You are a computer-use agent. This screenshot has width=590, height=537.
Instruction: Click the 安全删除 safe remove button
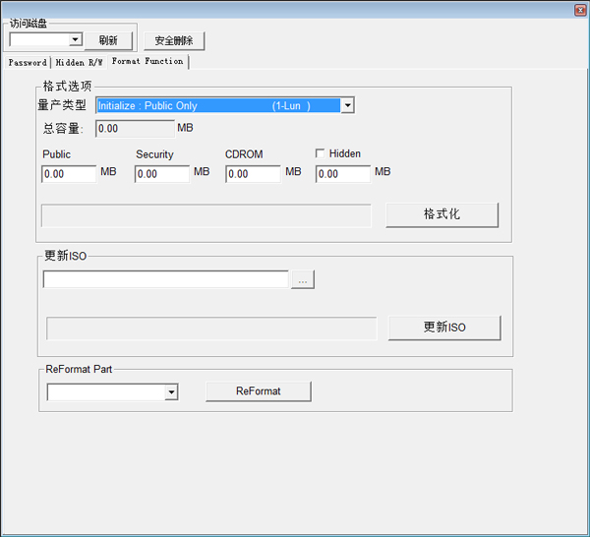[174, 40]
